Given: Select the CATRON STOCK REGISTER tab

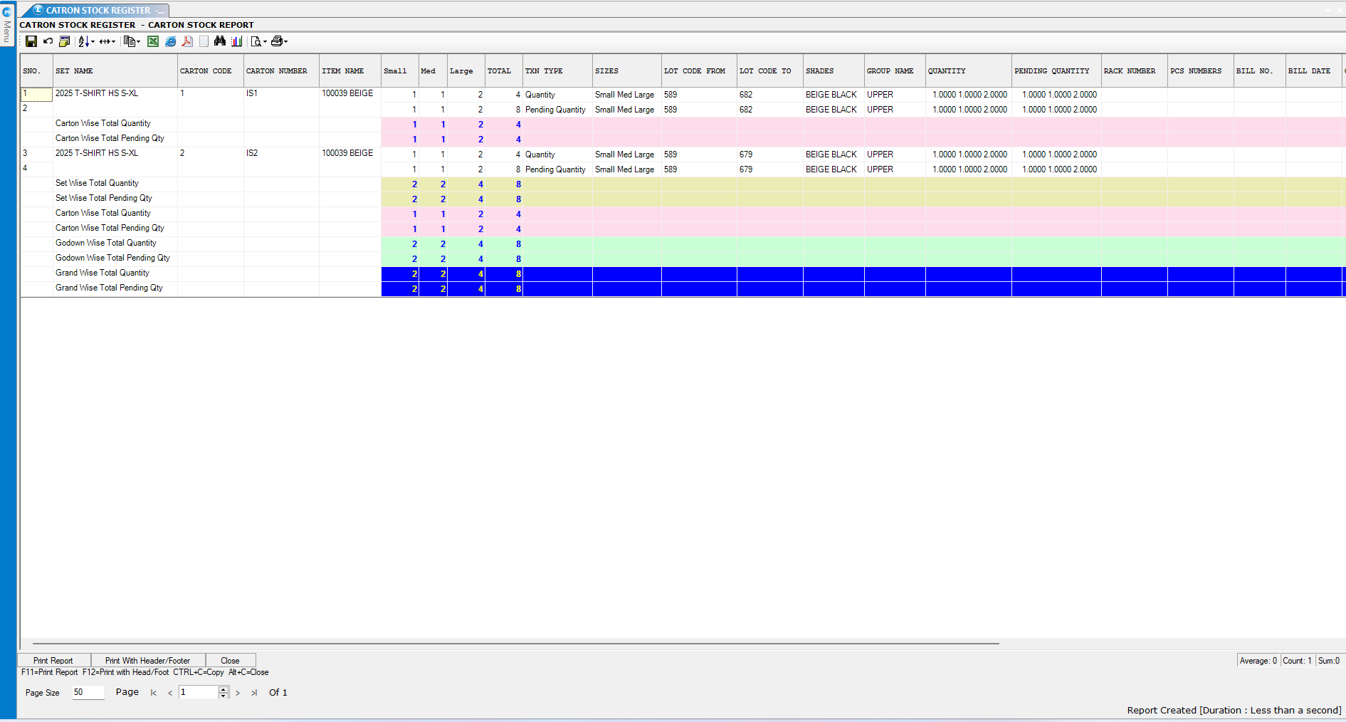Looking at the screenshot, I should pyautogui.click(x=98, y=11).
